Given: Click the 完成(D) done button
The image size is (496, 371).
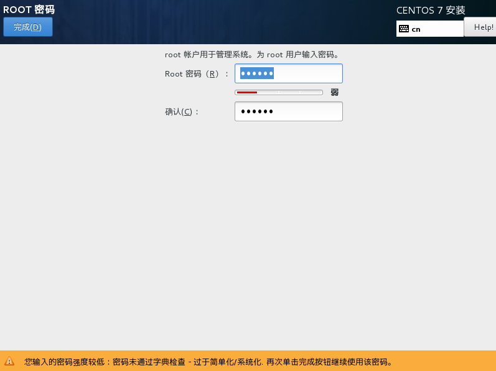Looking at the screenshot, I should coord(28,27).
